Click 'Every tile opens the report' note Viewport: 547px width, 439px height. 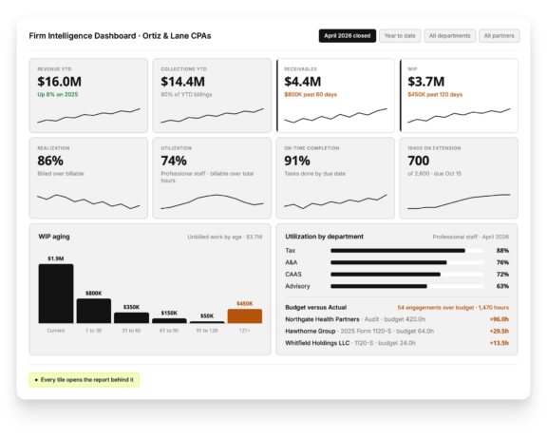tap(85, 380)
